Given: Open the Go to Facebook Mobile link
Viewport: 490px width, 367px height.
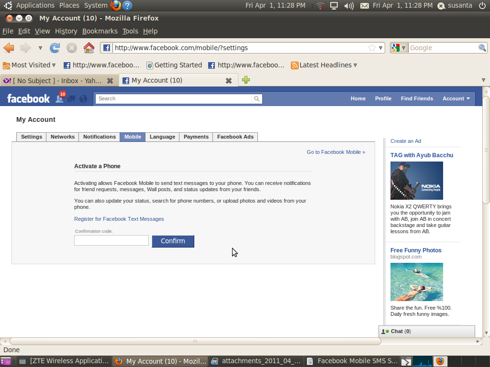Looking at the screenshot, I should coord(335,152).
